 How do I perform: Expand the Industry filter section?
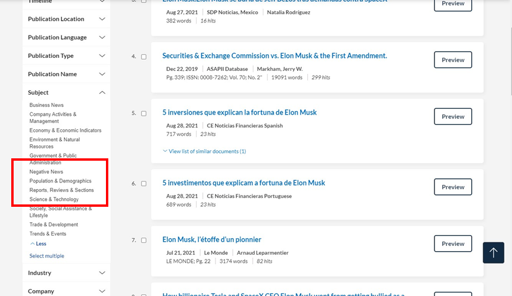pos(66,273)
